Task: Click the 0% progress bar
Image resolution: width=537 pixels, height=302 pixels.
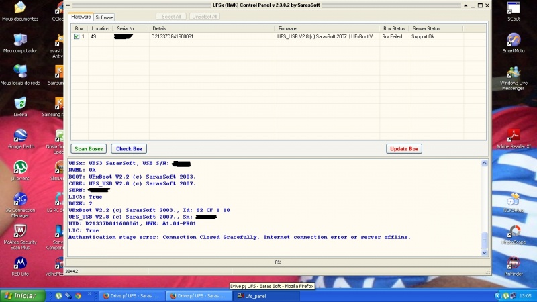Action: tap(278, 262)
